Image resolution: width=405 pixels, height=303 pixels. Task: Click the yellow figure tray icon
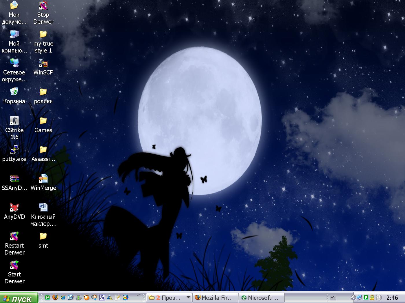tap(372, 298)
